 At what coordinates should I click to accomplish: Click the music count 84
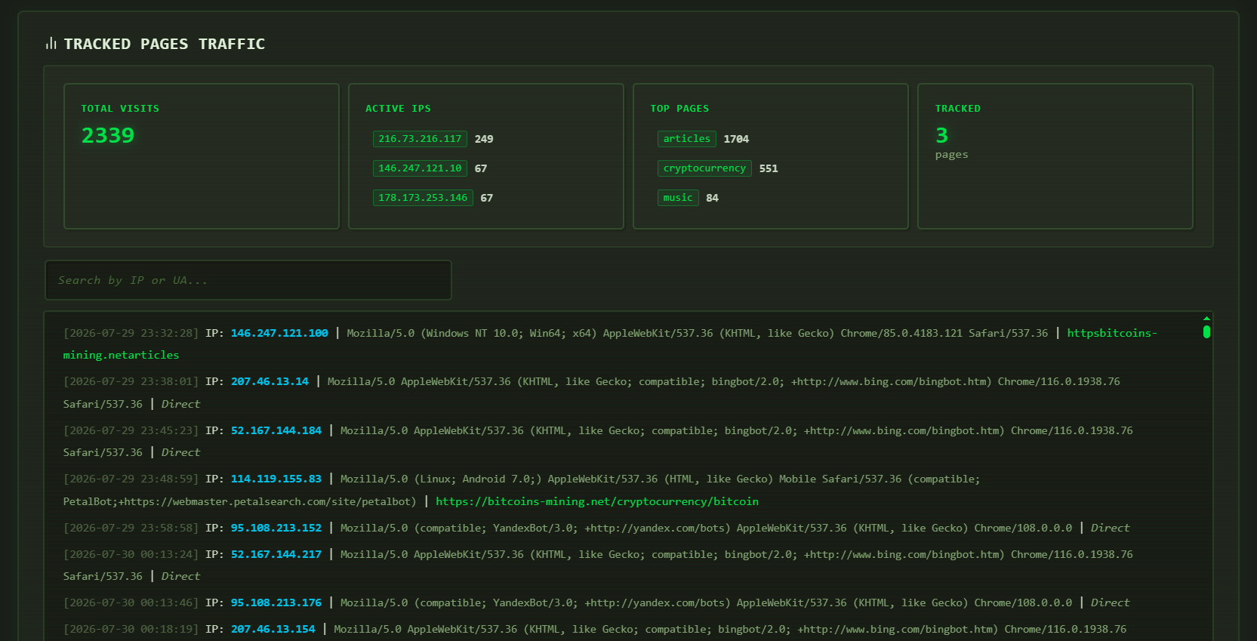(712, 198)
